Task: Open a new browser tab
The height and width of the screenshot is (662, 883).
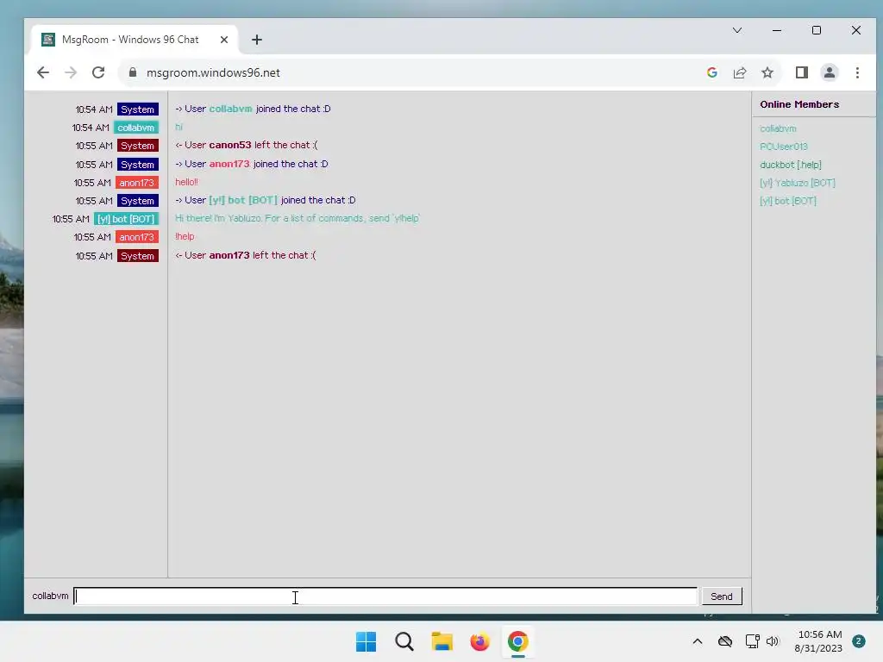Action: (257, 40)
